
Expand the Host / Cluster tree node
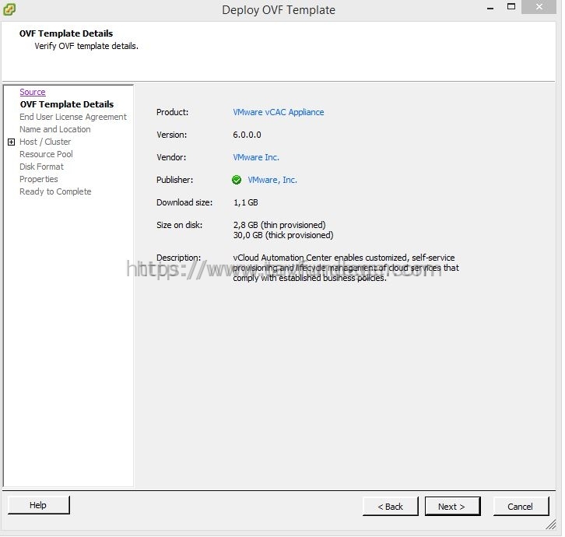11,142
